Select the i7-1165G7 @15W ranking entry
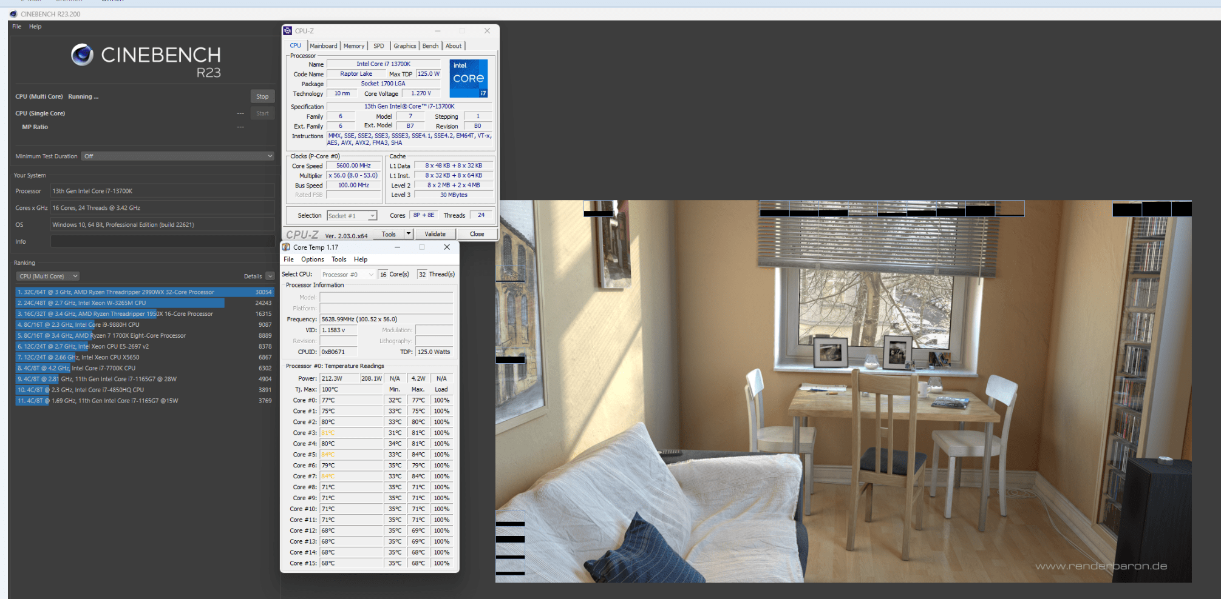The width and height of the screenshot is (1221, 599). tap(144, 401)
